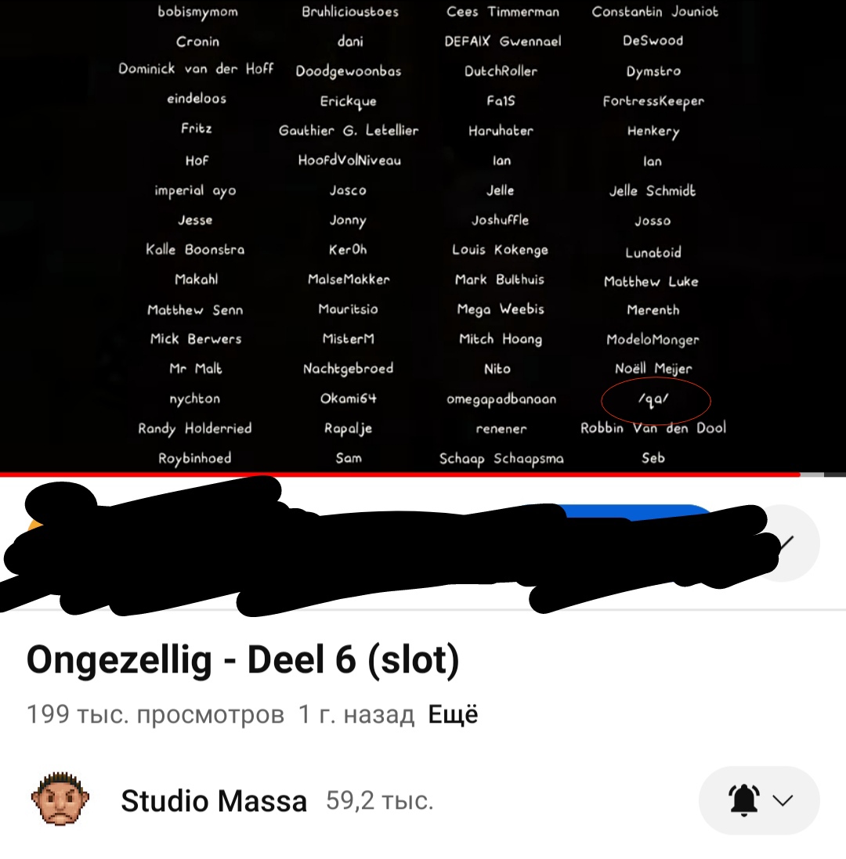Tap the credit name HoofdVolNiveau
846x859 pixels.
coord(349,161)
